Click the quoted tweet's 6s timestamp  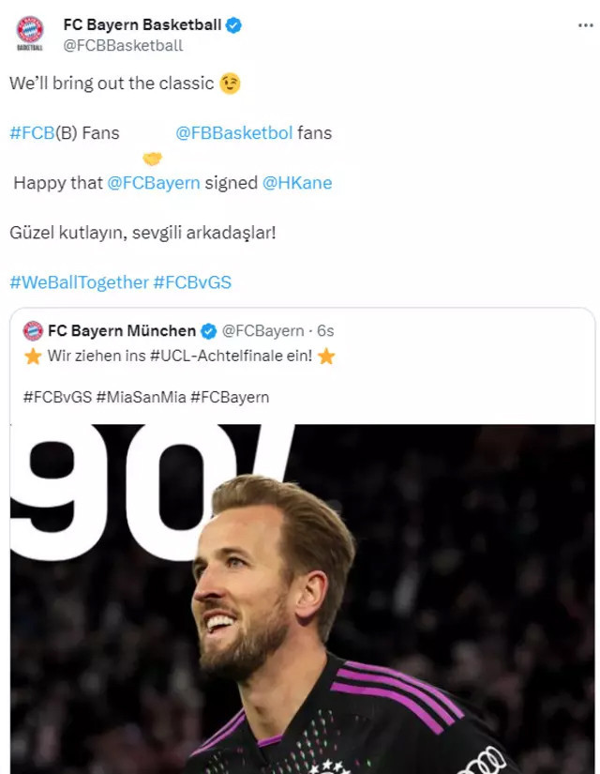(x=325, y=330)
